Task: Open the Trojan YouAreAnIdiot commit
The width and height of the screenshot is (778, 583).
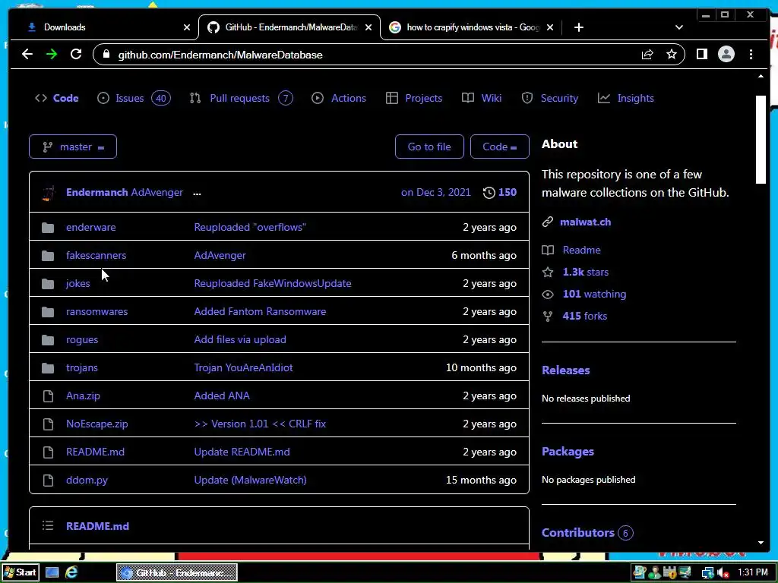Action: pyautogui.click(x=243, y=368)
